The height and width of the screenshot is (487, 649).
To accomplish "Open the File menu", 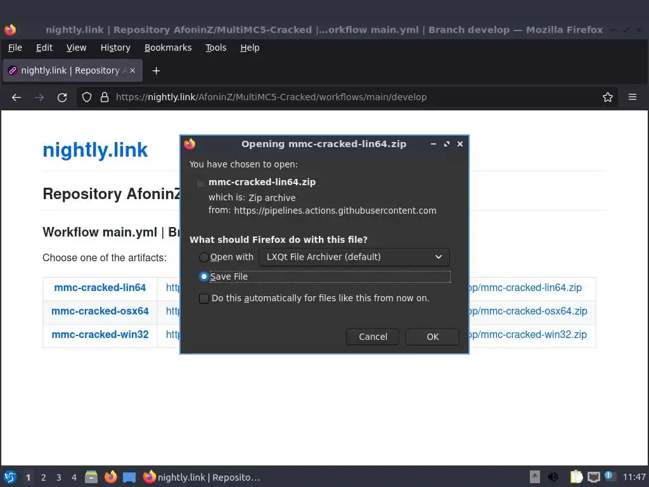I will [x=15, y=48].
